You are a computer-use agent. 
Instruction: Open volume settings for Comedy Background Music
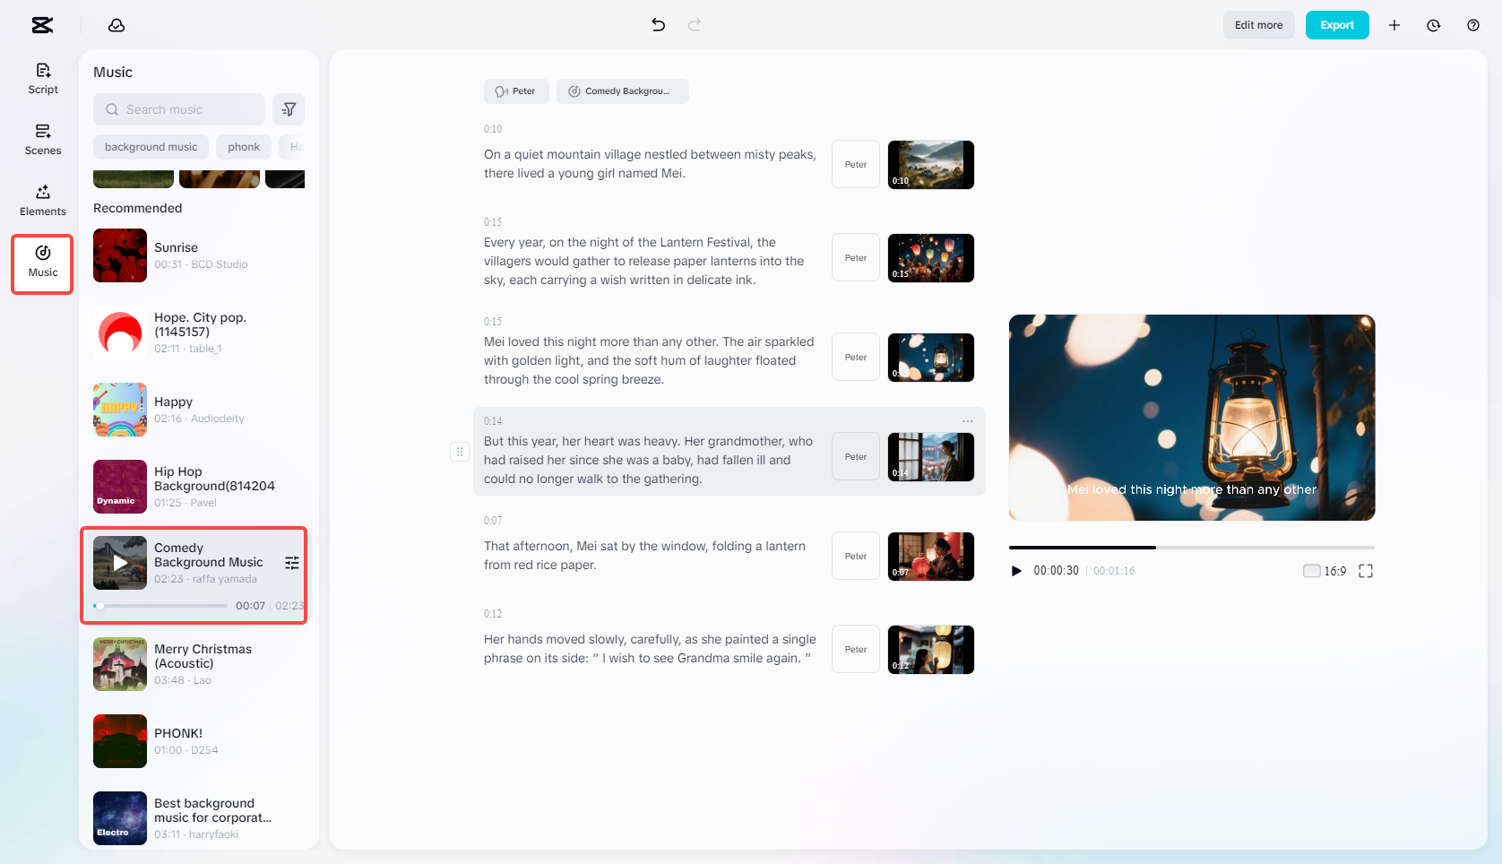[291, 563]
